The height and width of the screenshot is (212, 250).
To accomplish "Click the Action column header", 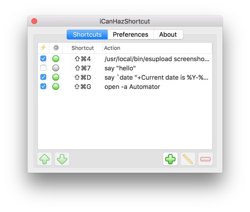I will coord(112,48).
